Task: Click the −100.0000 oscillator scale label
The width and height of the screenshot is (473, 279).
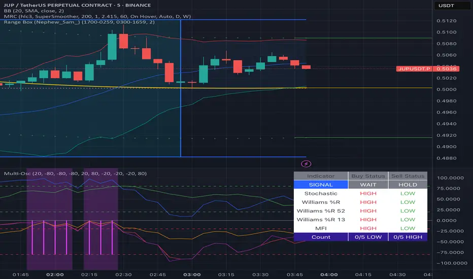Action: [x=452, y=263]
